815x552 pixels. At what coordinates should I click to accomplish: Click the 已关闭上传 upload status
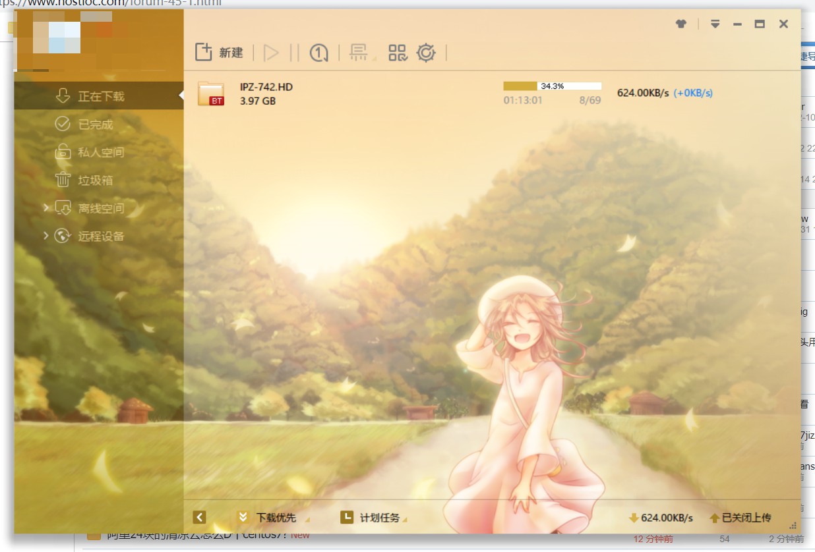[x=740, y=518]
